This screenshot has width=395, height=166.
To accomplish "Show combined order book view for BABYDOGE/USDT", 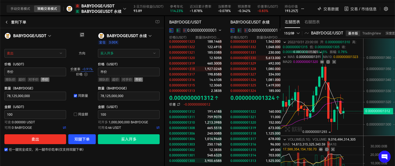I will tap(171, 30).
